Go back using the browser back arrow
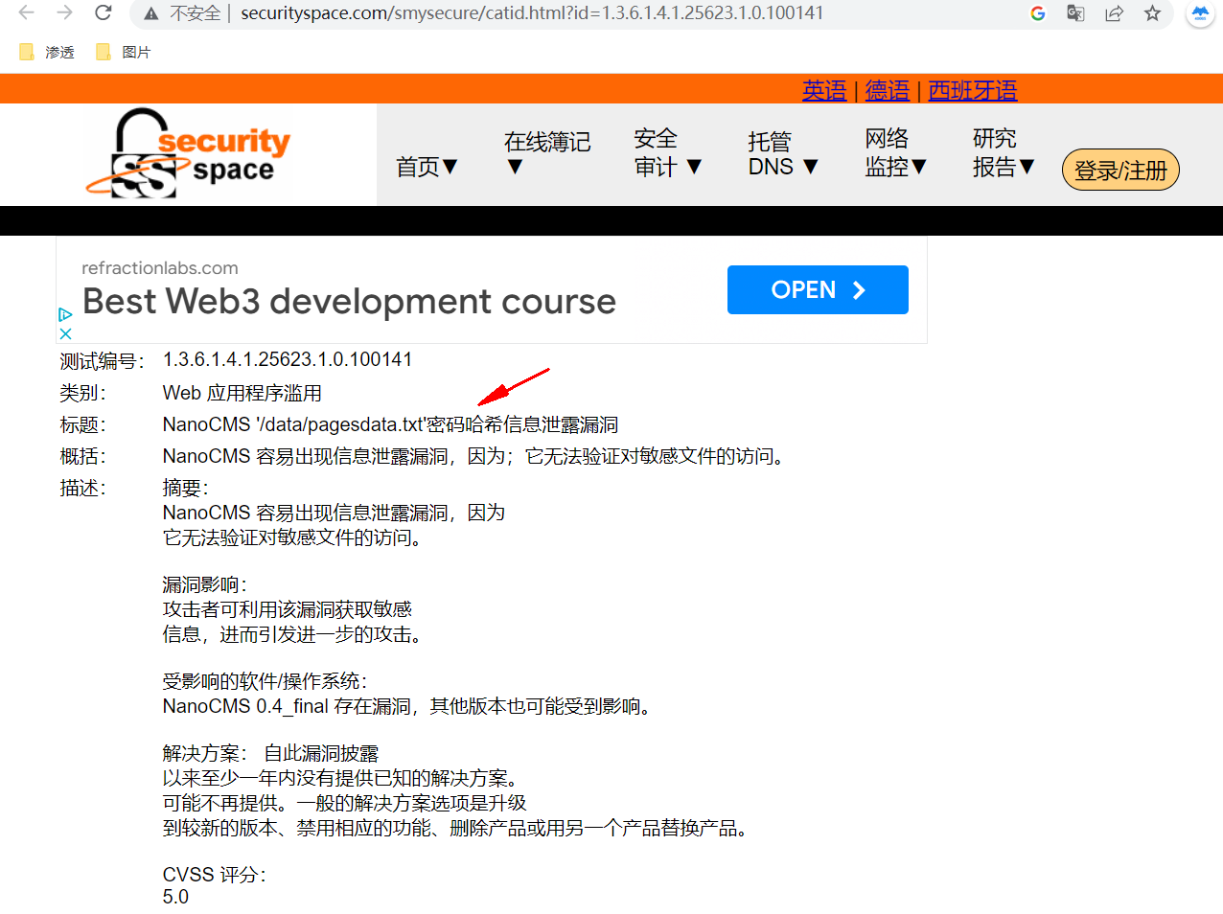This screenshot has height=914, width=1223. (26, 13)
